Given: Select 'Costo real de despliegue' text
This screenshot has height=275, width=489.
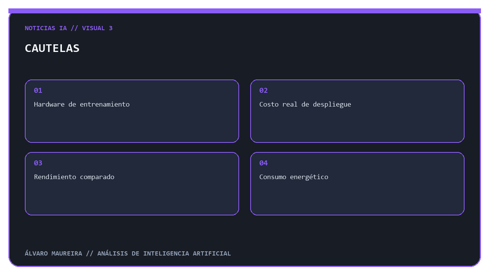Looking at the screenshot, I should (x=305, y=104).
